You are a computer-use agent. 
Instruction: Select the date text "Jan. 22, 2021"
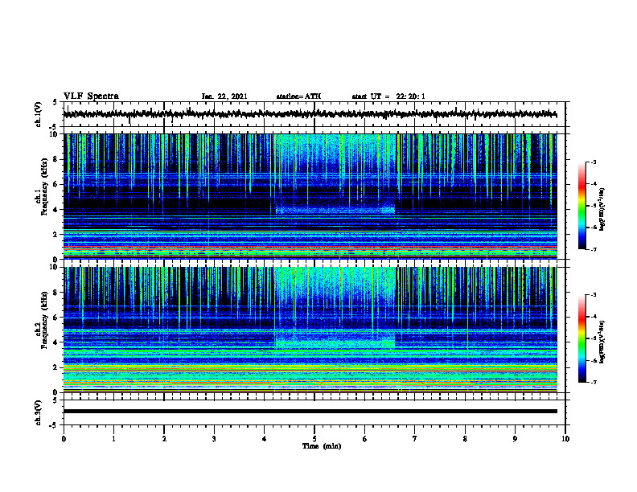pos(224,96)
